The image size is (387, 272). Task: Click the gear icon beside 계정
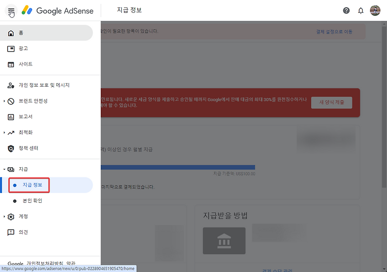pyautogui.click(x=11, y=217)
